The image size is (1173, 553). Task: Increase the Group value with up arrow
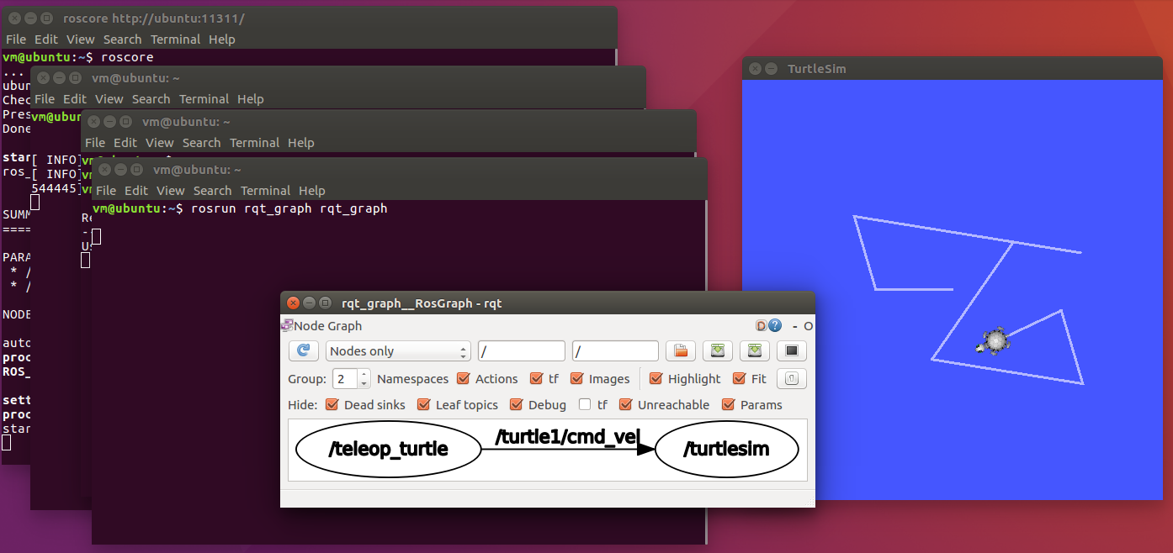[364, 374]
